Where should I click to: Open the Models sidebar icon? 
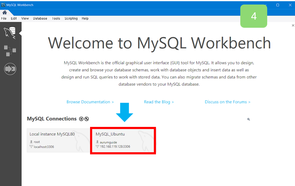[x=10, y=51]
